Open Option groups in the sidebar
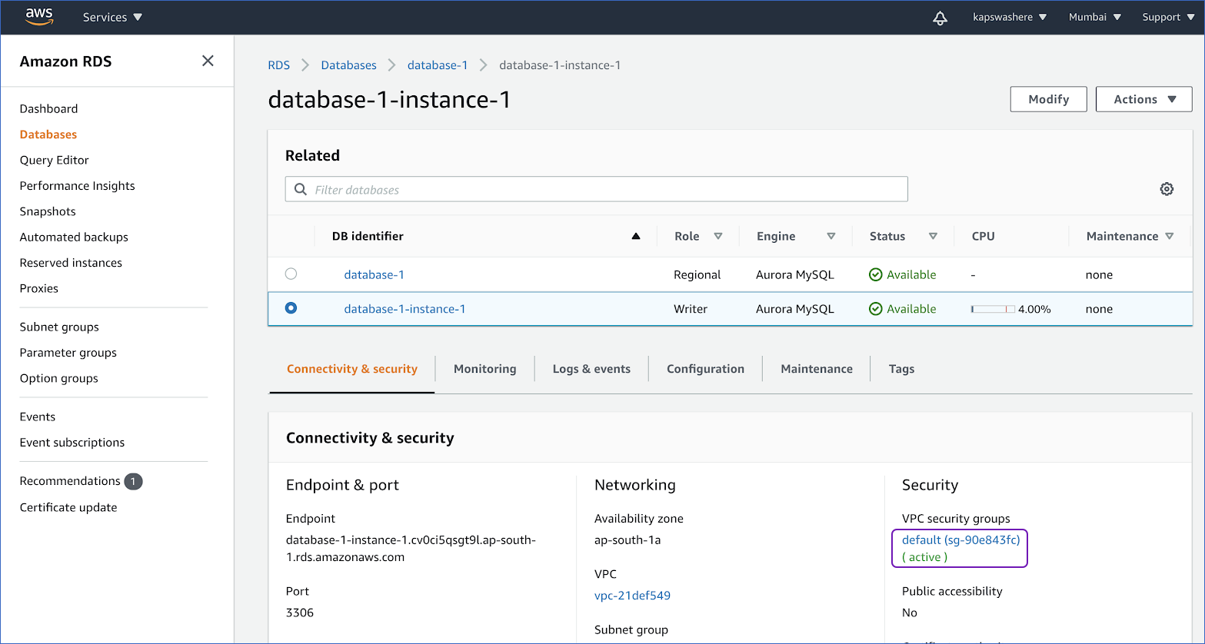Viewport: 1205px width, 644px height. (x=58, y=378)
